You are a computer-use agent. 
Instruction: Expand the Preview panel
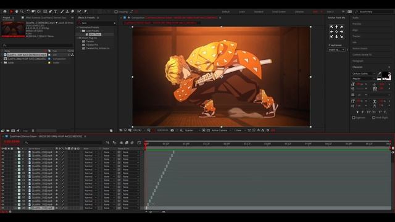(x=357, y=24)
